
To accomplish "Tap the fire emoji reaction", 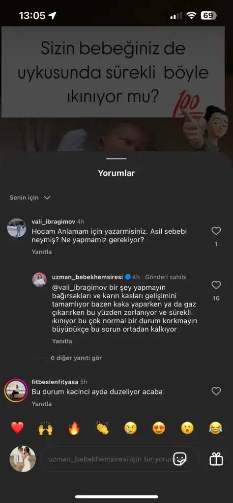I will click(x=74, y=428).
